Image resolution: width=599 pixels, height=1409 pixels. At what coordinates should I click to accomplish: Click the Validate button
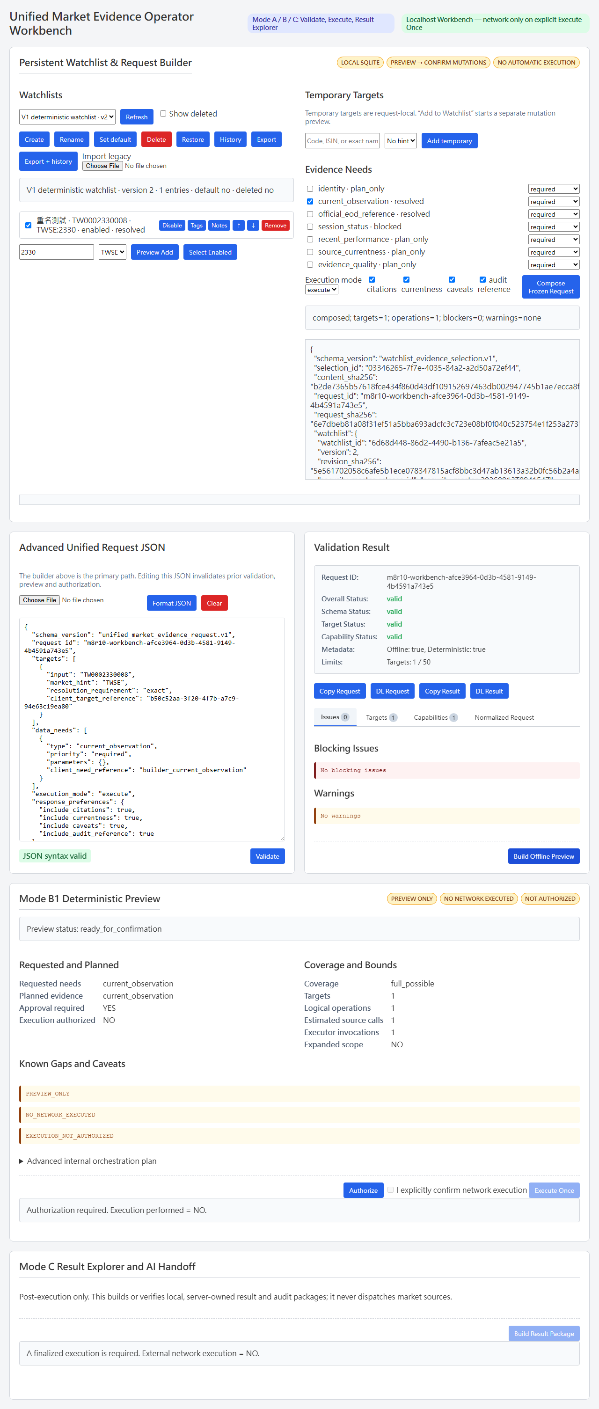[268, 856]
